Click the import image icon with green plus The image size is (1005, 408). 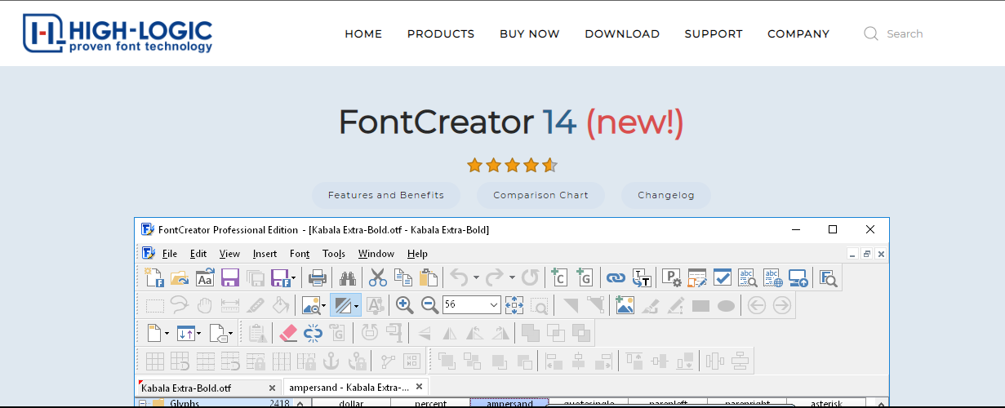point(625,305)
